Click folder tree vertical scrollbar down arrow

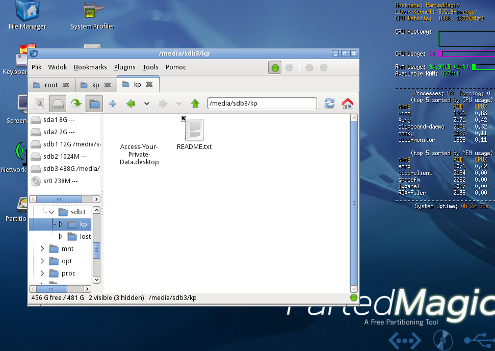click(96, 280)
